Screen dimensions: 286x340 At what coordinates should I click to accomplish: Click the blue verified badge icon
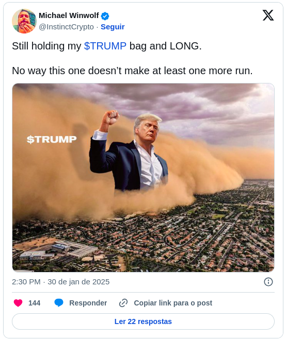click(105, 16)
